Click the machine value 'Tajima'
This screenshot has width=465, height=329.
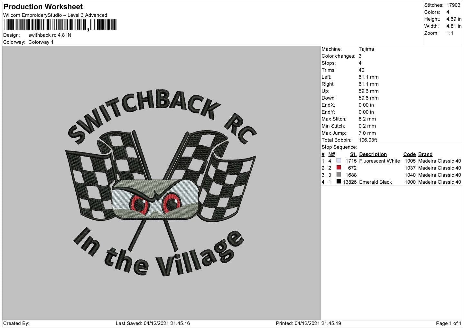(366, 49)
